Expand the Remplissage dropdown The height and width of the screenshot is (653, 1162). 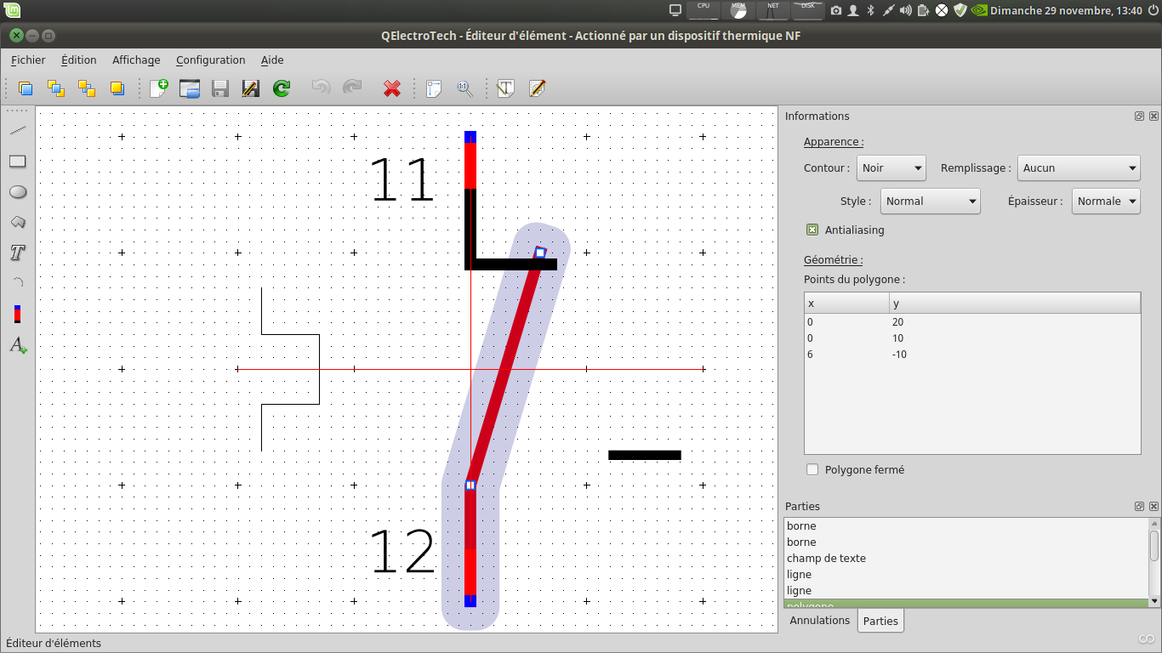1078,168
